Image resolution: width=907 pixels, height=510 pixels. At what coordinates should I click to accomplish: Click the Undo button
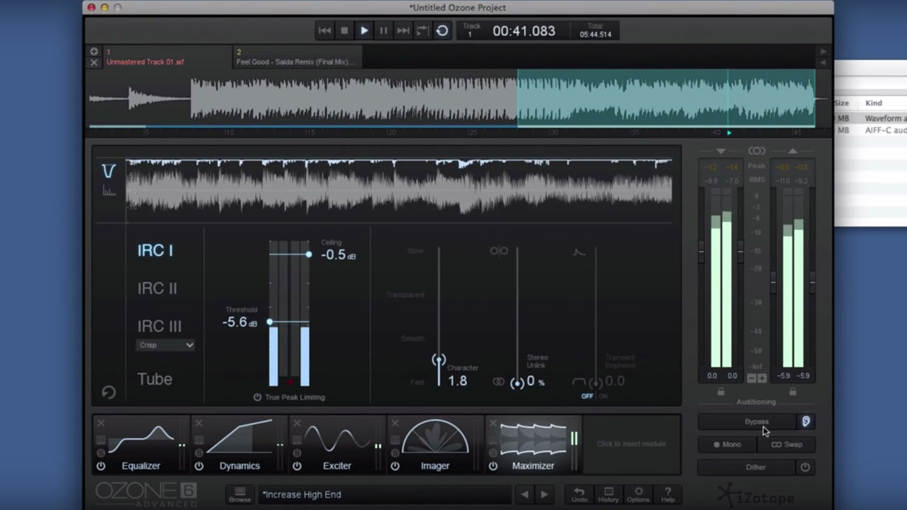[579, 494]
